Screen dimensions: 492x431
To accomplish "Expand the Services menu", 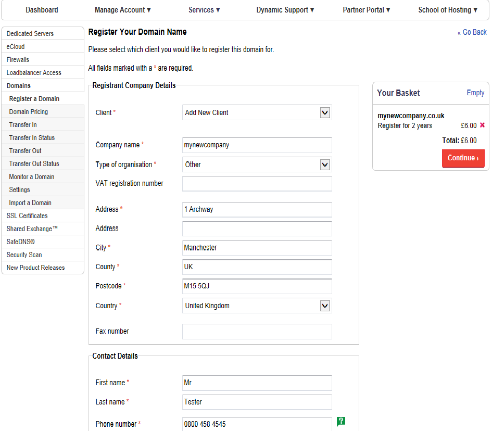I will click(204, 10).
